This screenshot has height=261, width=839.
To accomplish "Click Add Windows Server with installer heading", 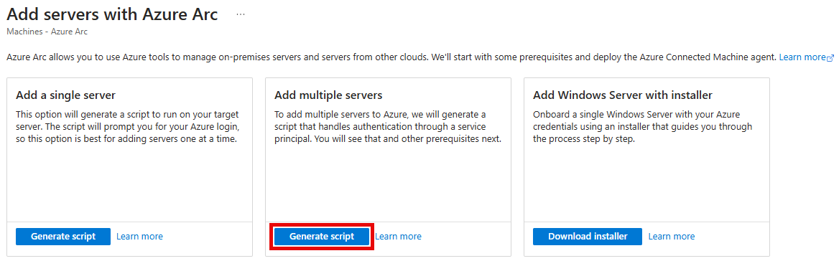I will [x=623, y=95].
